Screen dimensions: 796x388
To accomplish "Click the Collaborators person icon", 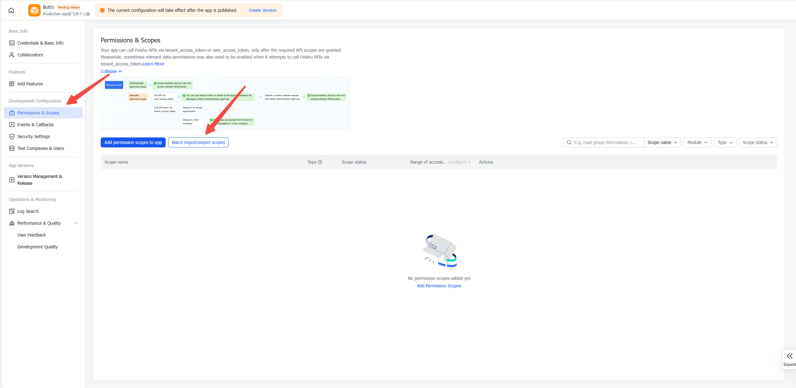I will 12,55.
